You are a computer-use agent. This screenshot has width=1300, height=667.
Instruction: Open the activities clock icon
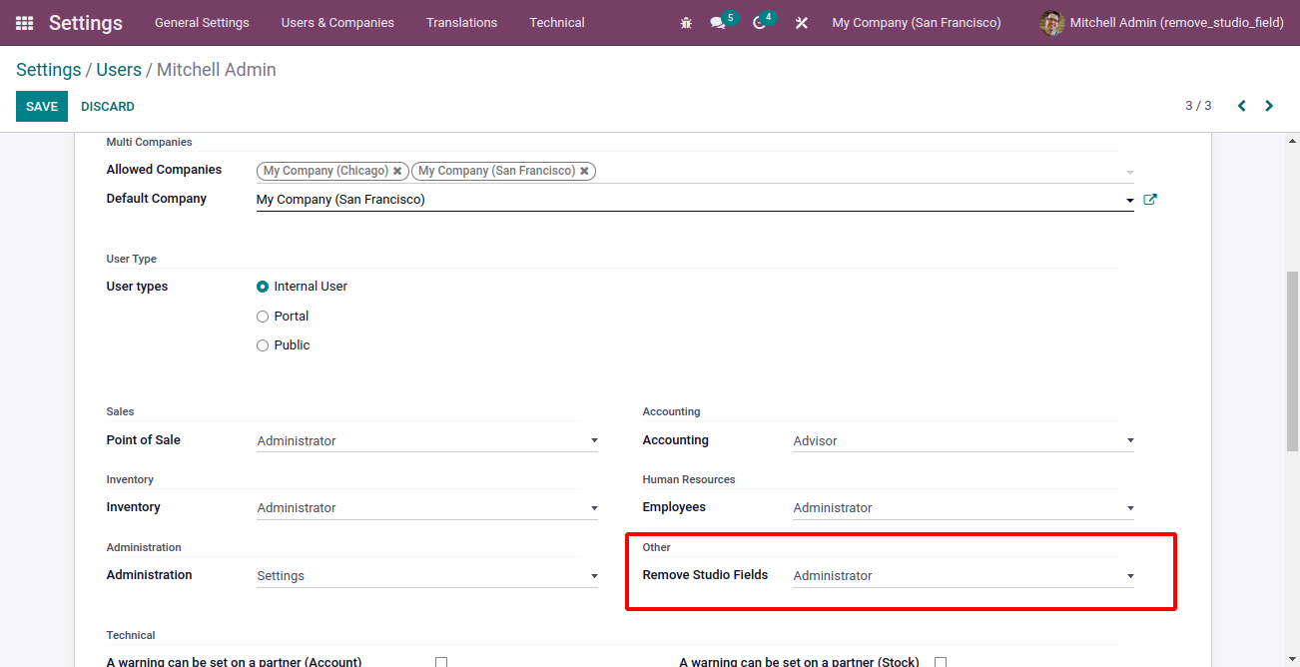(x=759, y=23)
